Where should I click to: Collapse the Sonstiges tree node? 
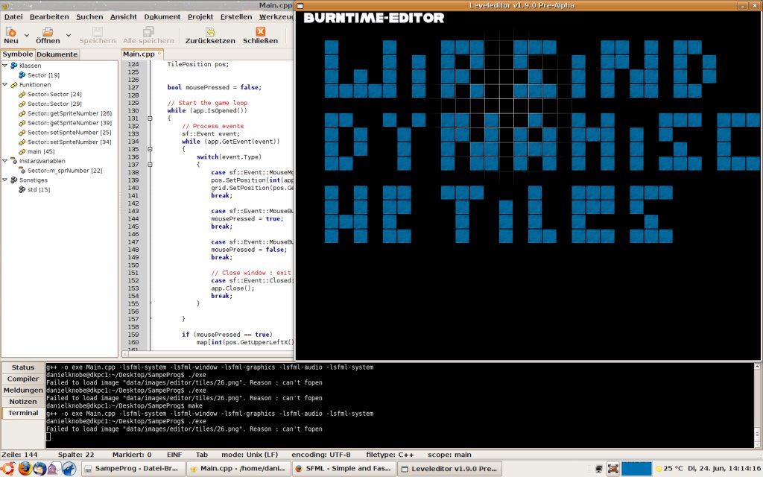tap(5, 180)
